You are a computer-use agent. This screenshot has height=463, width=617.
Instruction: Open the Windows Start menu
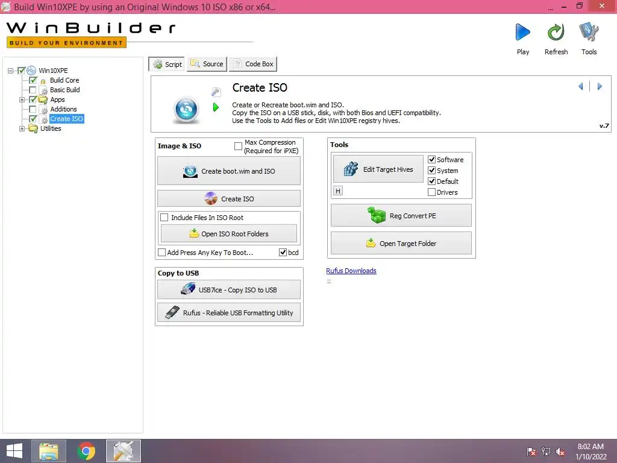pos(14,451)
